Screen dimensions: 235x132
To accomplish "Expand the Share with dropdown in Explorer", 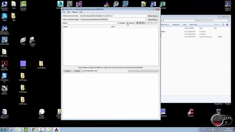I will pyautogui.click(x=165, y=25).
